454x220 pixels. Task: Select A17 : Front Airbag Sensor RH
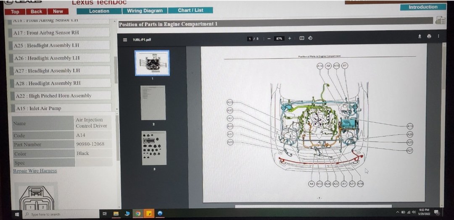click(59, 33)
